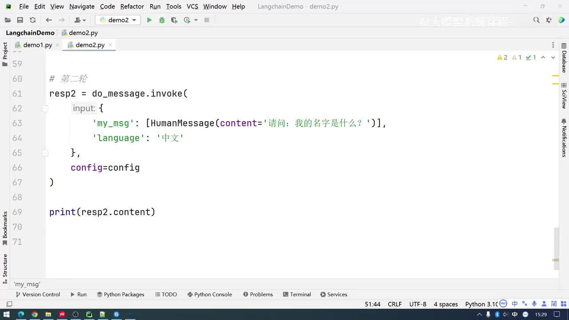Collapse the code block at line 62
Screen dimensions: 569x320
click(45, 108)
